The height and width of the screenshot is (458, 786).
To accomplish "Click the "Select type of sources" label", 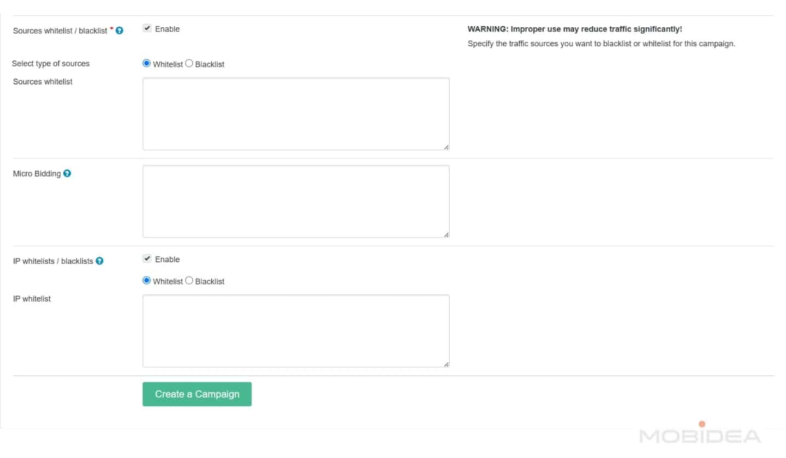I will click(51, 64).
